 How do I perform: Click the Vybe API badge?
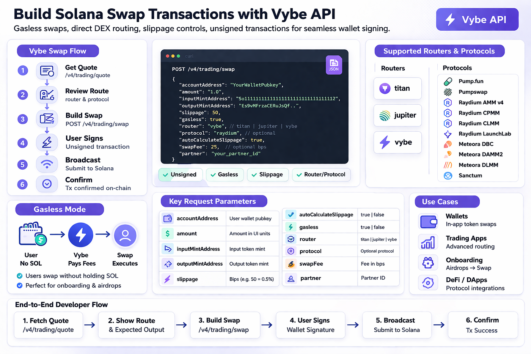click(x=477, y=19)
